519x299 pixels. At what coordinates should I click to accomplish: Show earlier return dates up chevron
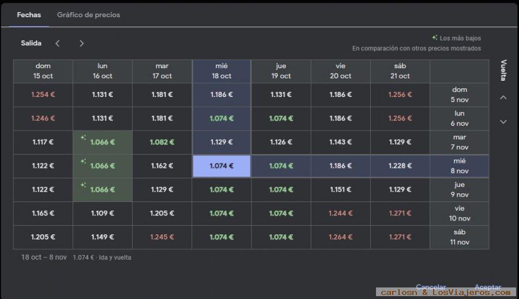[503, 98]
